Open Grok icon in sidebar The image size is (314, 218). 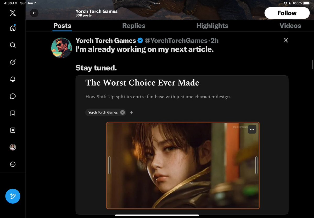[13, 62]
